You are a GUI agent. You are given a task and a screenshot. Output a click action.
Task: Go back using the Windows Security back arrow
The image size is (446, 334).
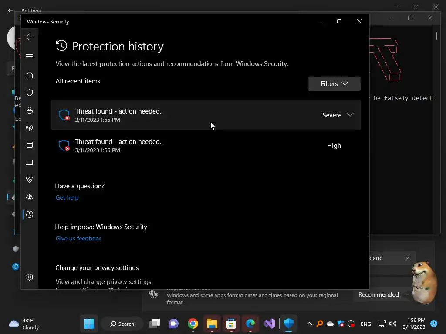[x=30, y=37]
